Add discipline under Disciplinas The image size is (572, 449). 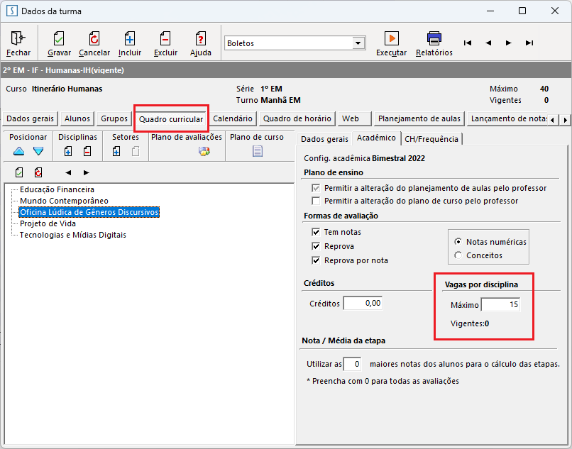68,151
